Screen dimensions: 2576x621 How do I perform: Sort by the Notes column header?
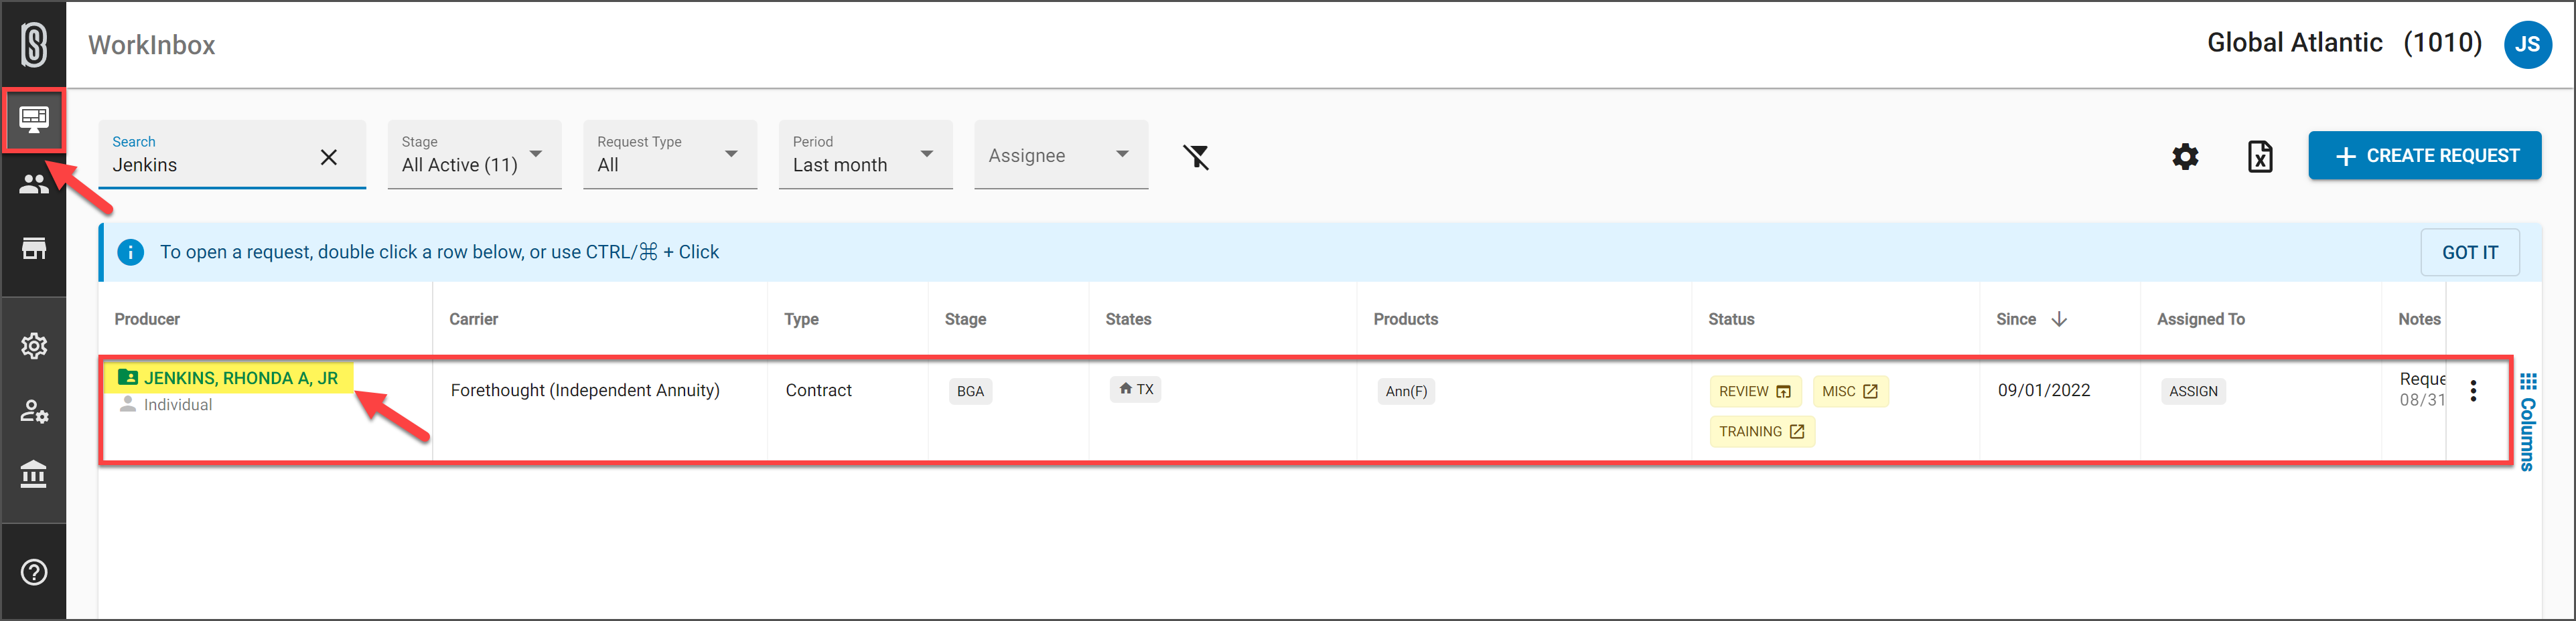pyautogui.click(x=2419, y=319)
